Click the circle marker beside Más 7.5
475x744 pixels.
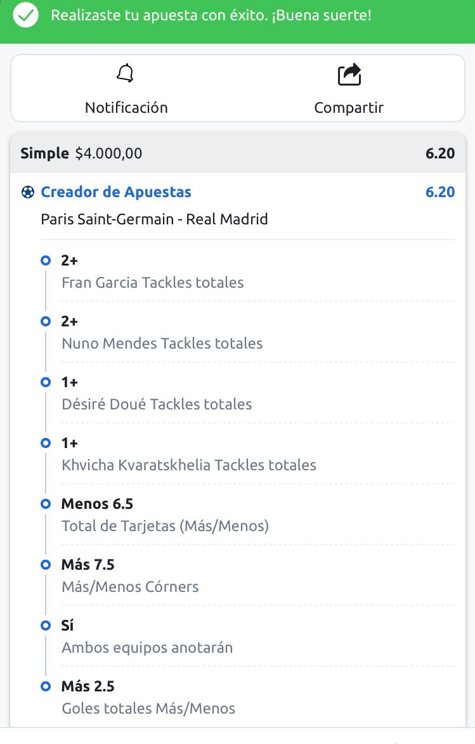(x=46, y=565)
